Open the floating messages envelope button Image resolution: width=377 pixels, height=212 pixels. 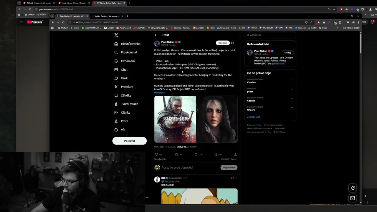coord(353,198)
